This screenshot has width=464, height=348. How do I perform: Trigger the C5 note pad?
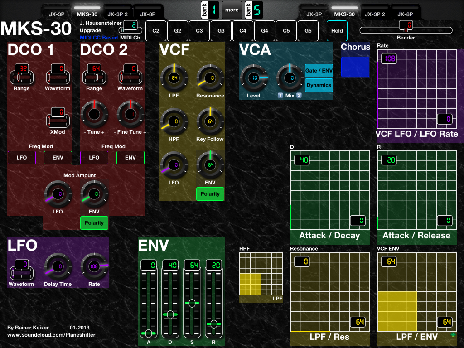(x=286, y=31)
